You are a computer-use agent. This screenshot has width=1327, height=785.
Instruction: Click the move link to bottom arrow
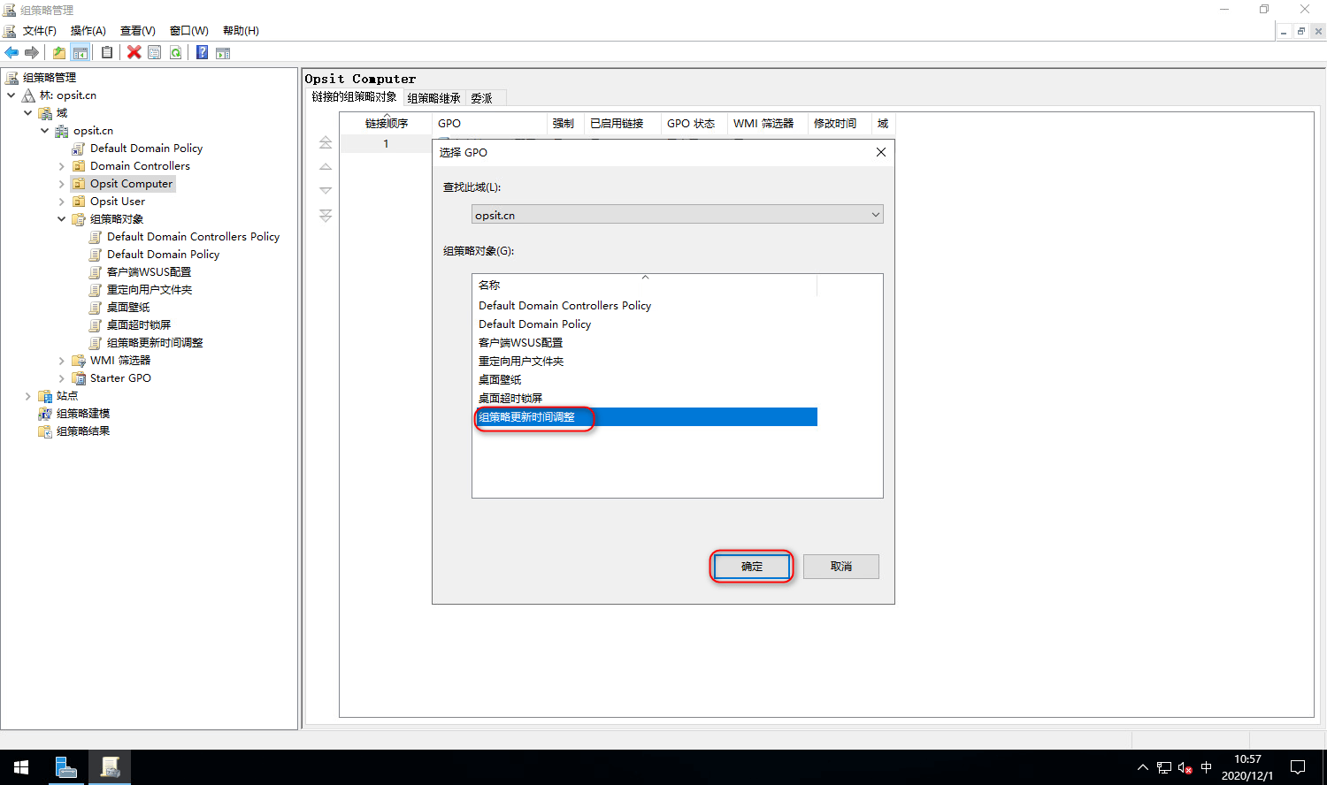coord(326,215)
